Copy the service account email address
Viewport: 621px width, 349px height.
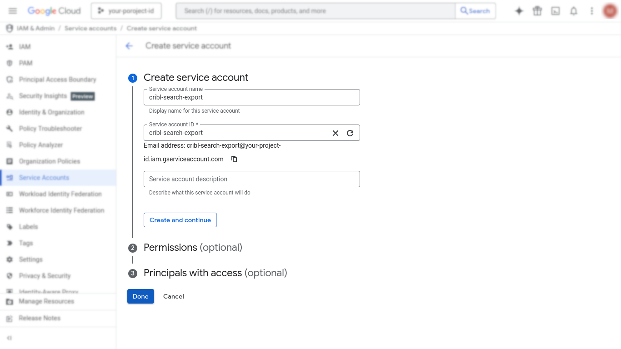click(x=234, y=159)
